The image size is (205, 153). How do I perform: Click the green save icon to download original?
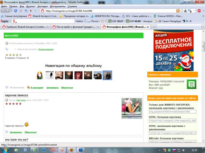click(x=191, y=84)
